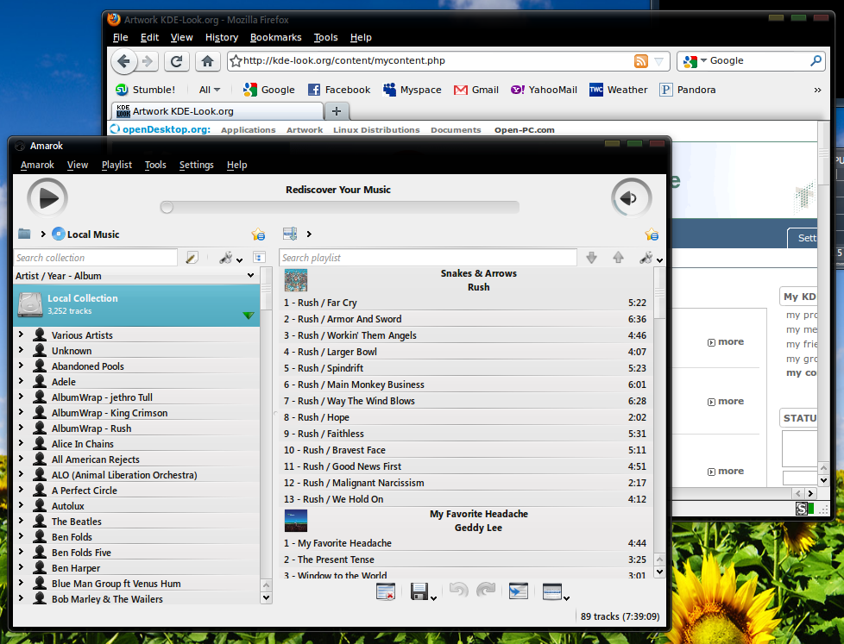The image size is (844, 644).
Task: Open Amarok Playlist menu
Action: pyautogui.click(x=117, y=165)
